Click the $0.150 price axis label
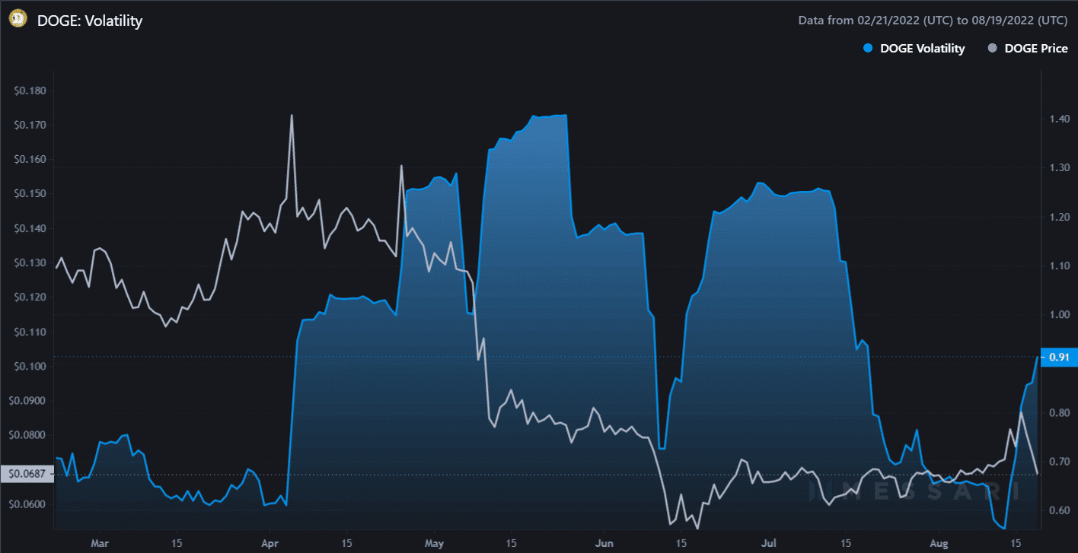Screen dimensions: 1078x553 [30, 194]
